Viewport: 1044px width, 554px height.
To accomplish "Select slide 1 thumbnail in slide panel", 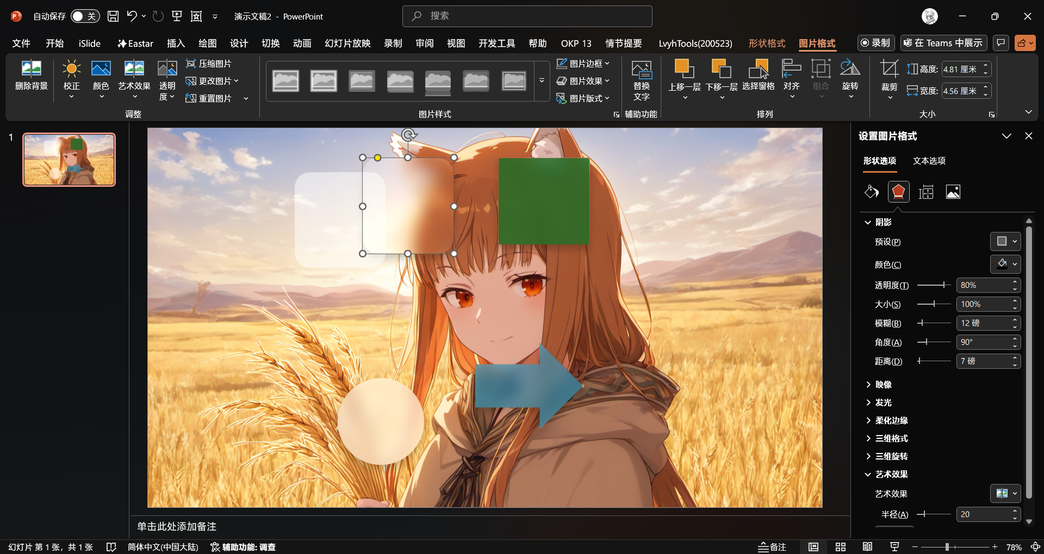I will point(69,160).
